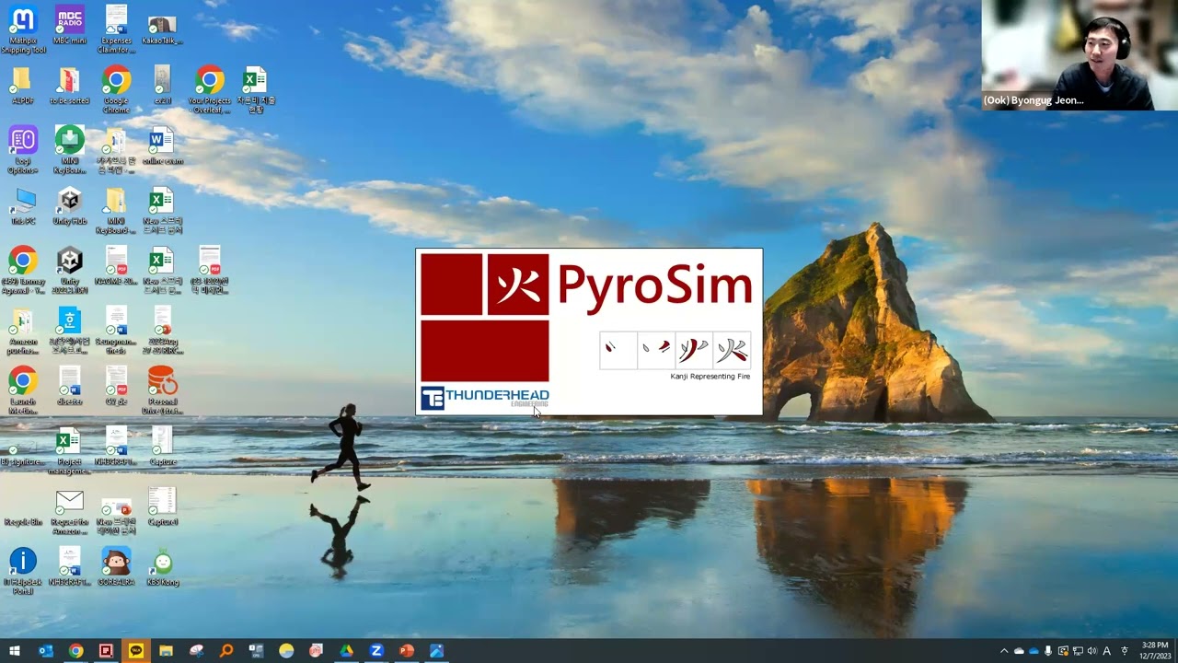Open the ex2.1 file icon
Screen dimensions: 1178x663
click(163, 85)
